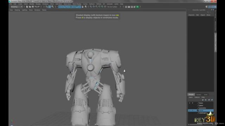Screen dimensions: 225x126
Task: Toggle playback P of brazo layer
Action: pos(192,103)
